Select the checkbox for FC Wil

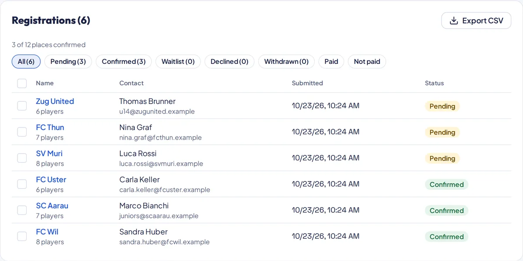22,236
